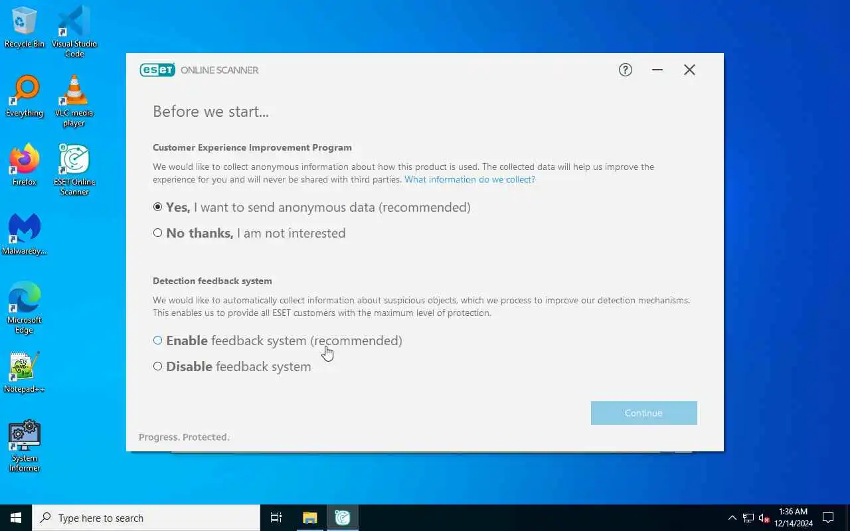Launch VLC media player desktop icon

[x=74, y=101]
